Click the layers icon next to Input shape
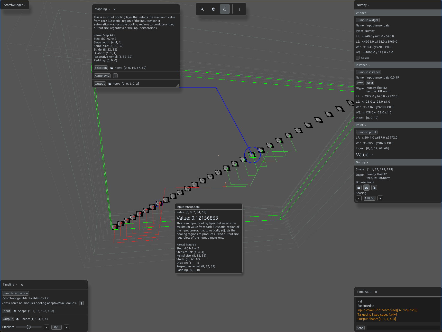Viewport: 442px width, 332px height. [15, 311]
